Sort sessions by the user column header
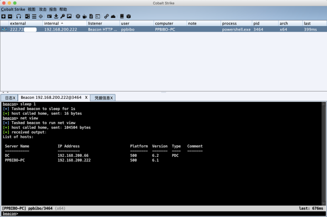Image resolution: width=327 pixels, height=217 pixels. [137, 23]
